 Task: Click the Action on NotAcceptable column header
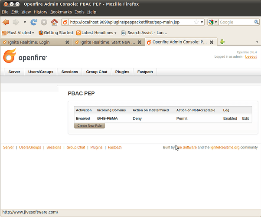tap(196, 110)
